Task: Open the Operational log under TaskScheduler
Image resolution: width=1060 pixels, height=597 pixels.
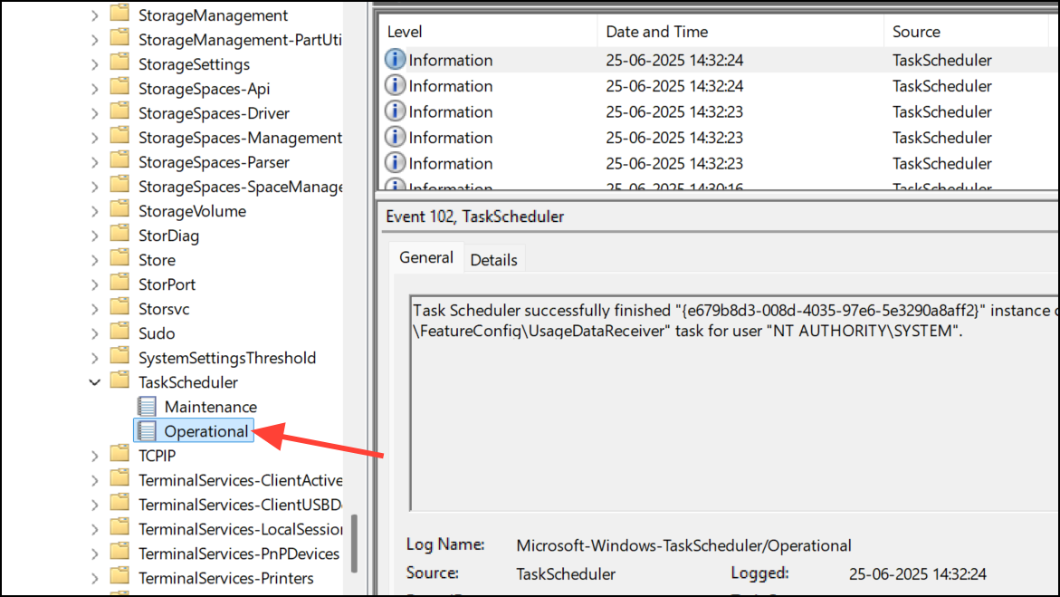Action: (x=205, y=431)
